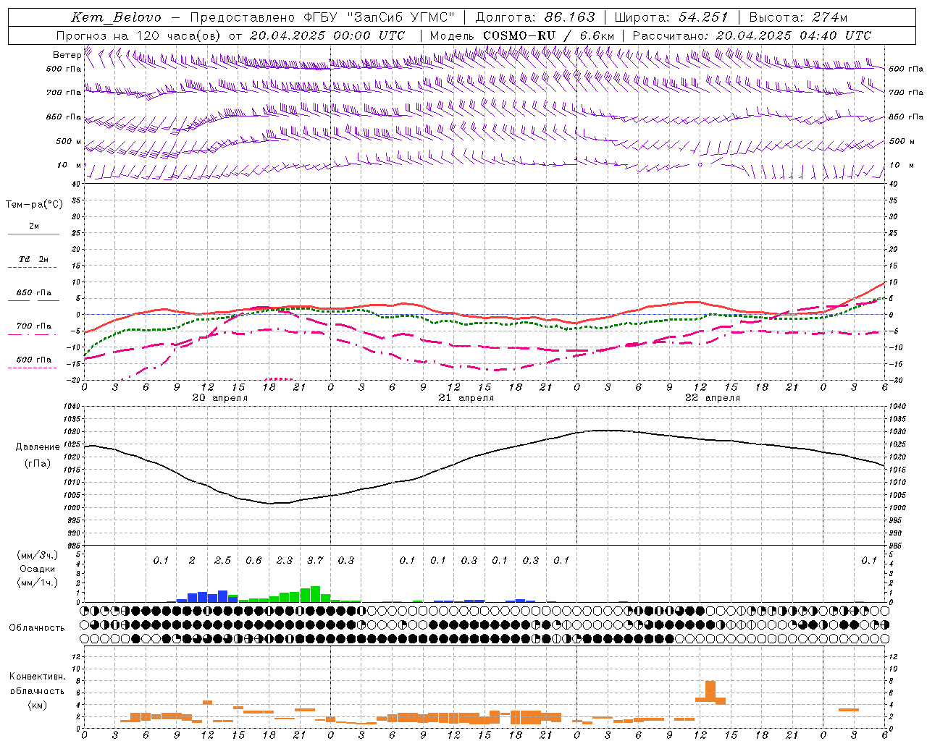Click the 3.7 precipitation total value
This screenshot has width=927, height=741.
(315, 560)
